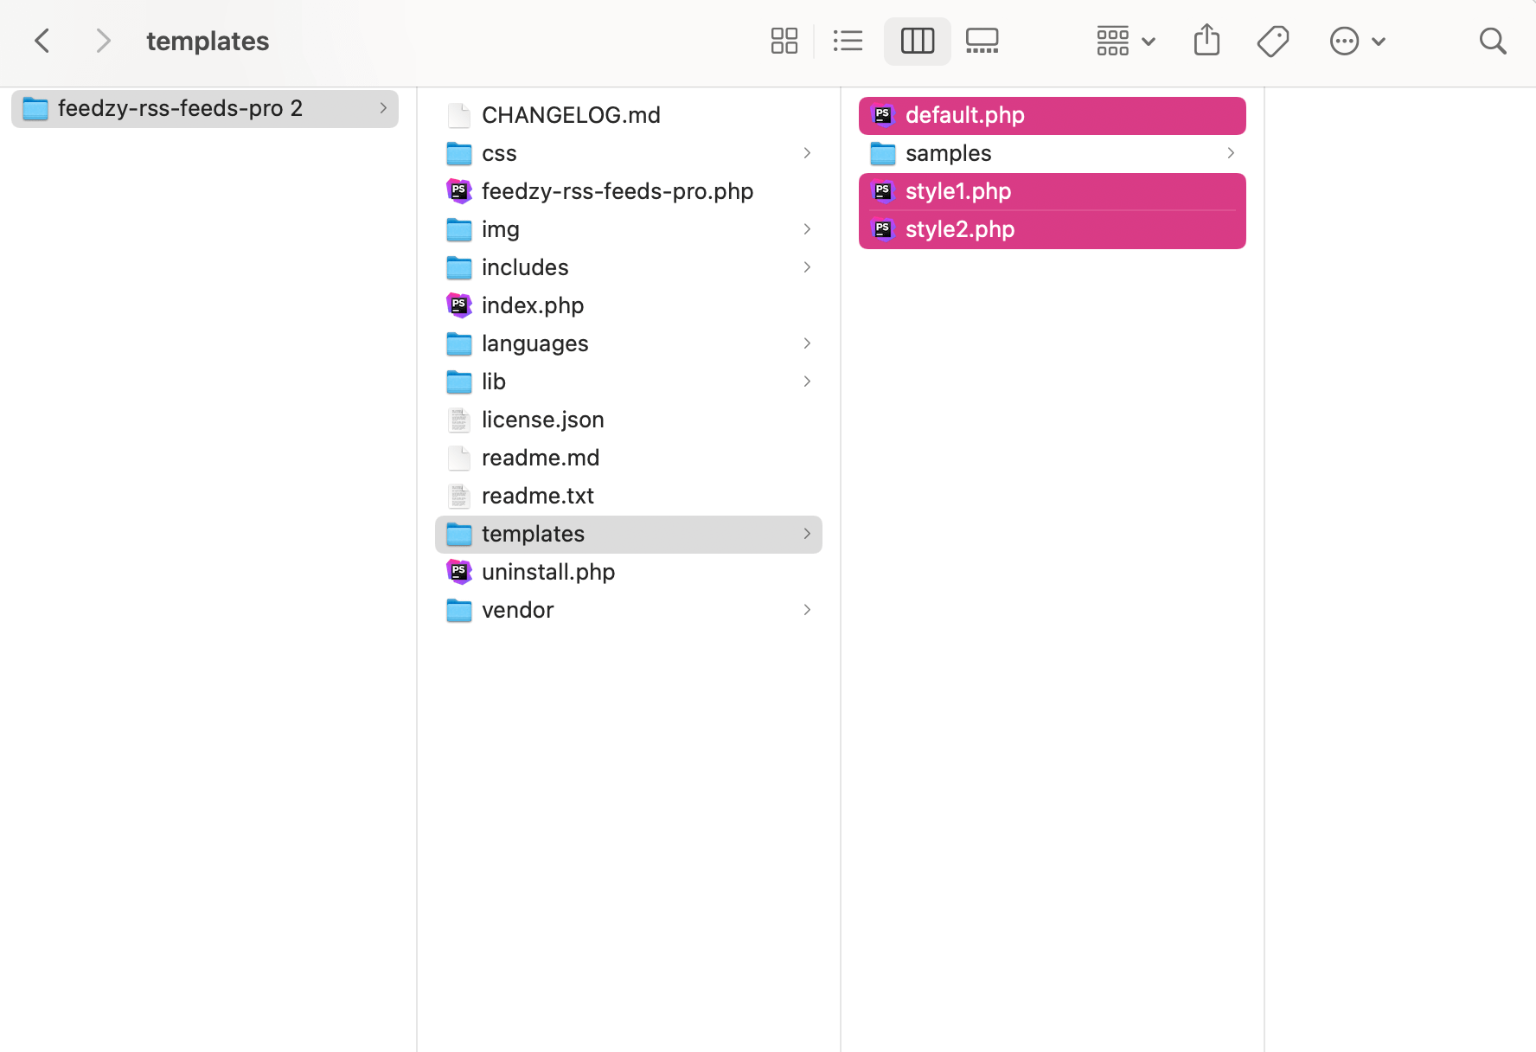Switch to gallery view
This screenshot has height=1052, width=1536.
(x=982, y=41)
